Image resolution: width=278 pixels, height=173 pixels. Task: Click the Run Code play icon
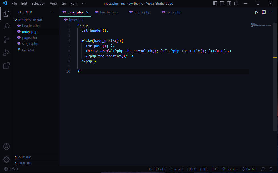[256, 12]
